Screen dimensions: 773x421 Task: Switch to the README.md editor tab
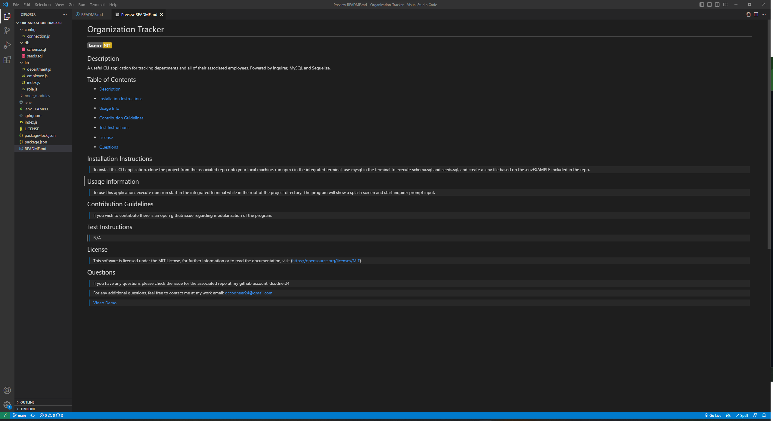coord(92,14)
